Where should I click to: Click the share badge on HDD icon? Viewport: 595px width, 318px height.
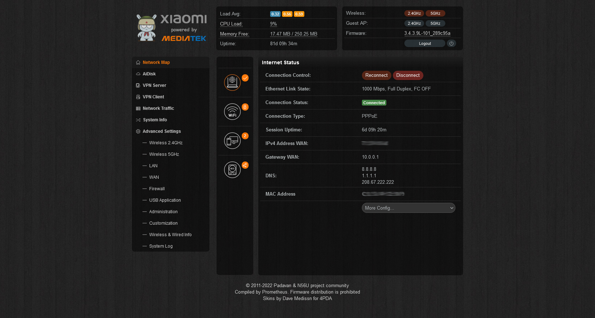pos(245,165)
